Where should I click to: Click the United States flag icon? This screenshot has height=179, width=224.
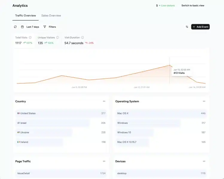pyautogui.click(x=19, y=113)
